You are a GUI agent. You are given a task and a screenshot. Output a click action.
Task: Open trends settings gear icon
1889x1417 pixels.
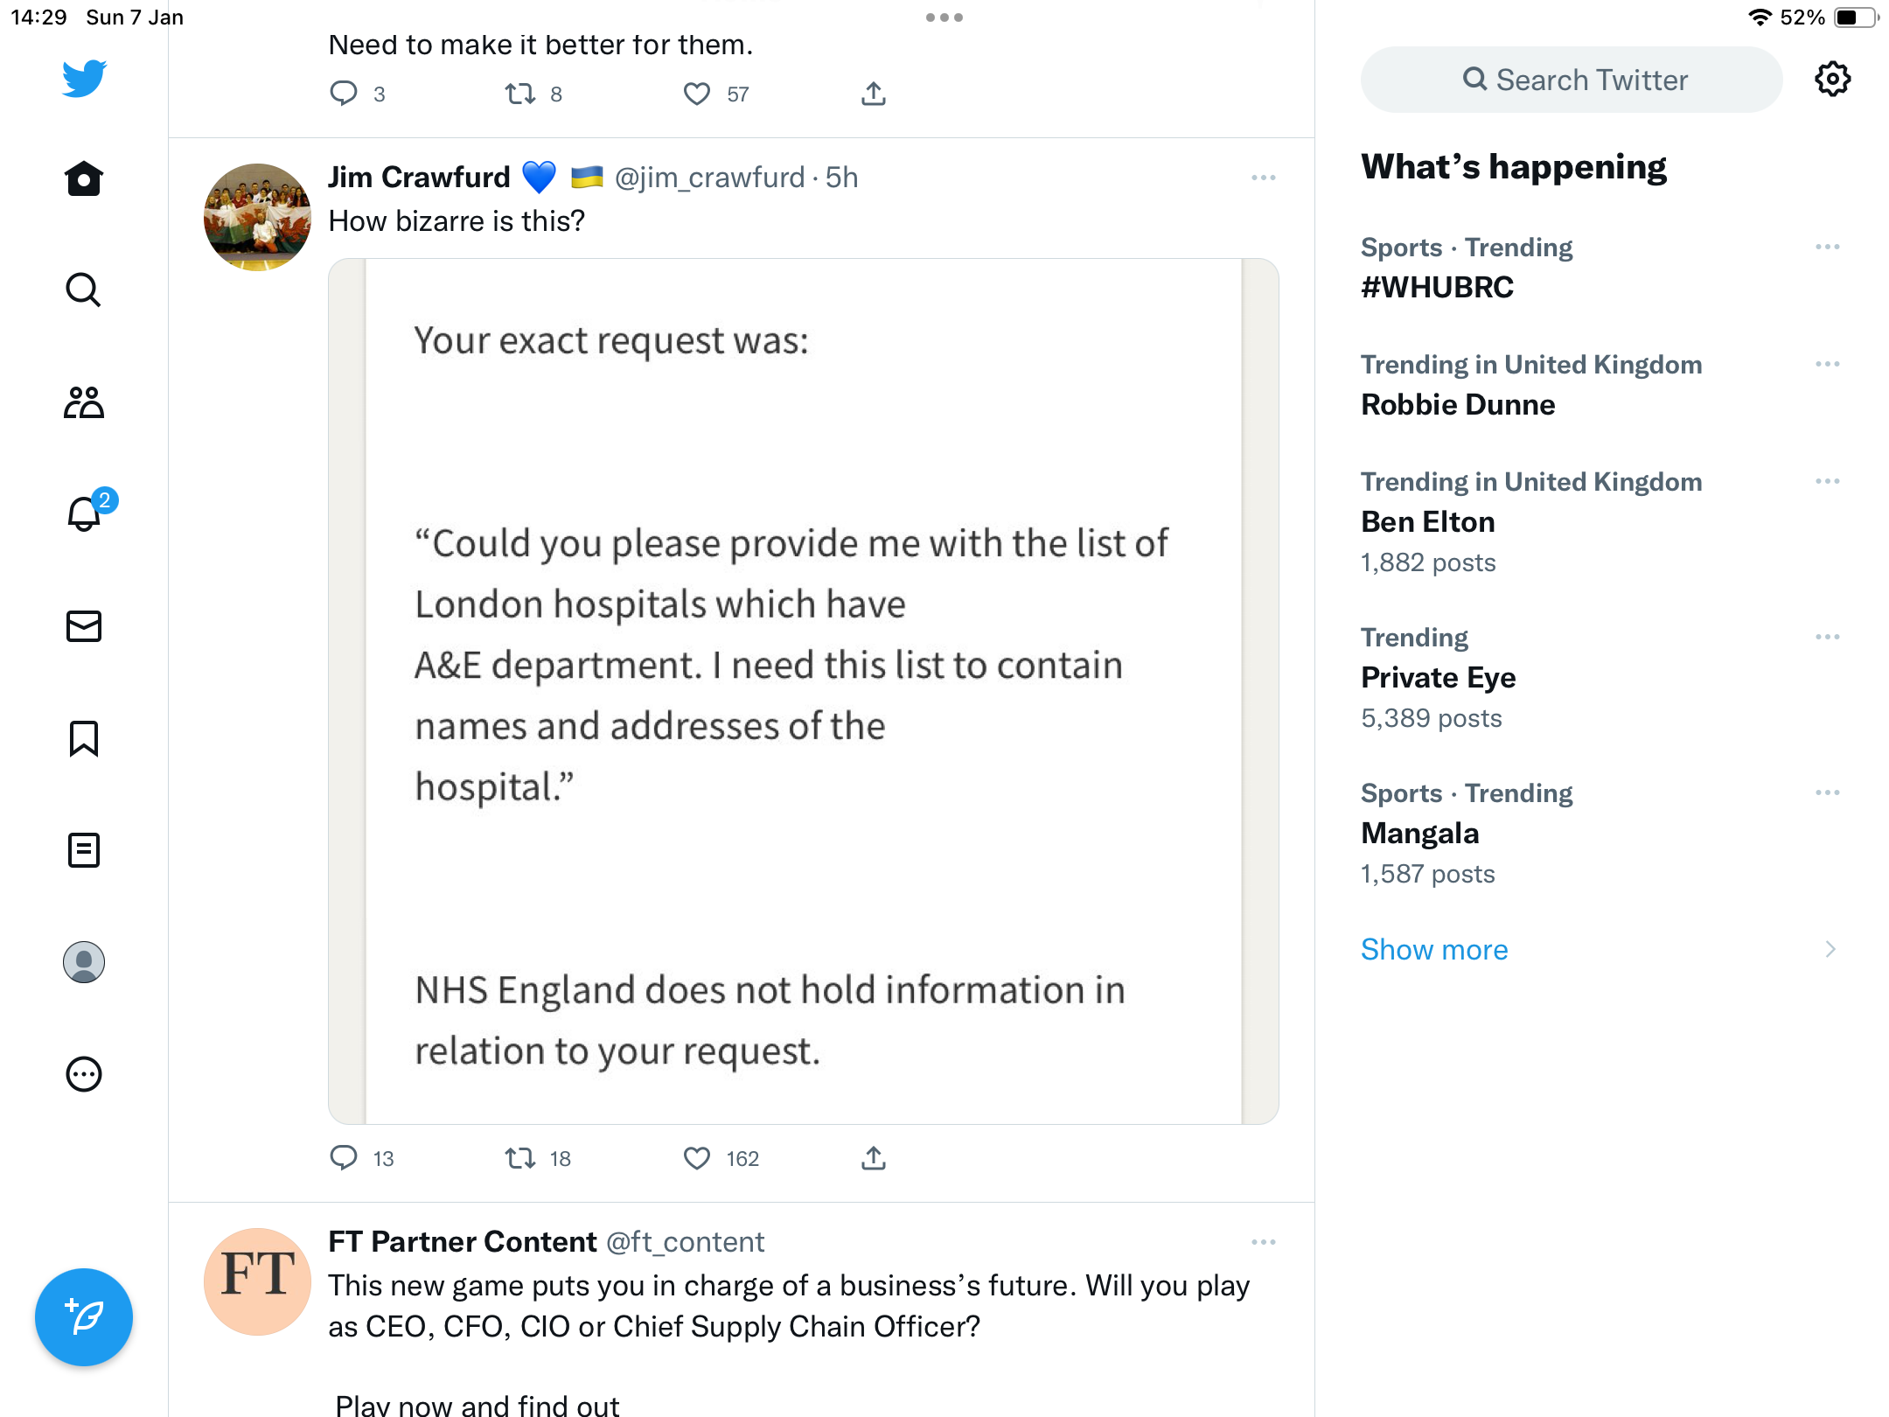tap(1833, 80)
